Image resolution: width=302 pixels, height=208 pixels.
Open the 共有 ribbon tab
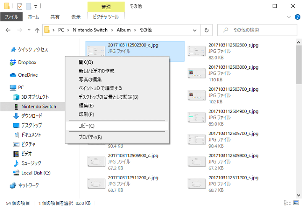tap(55, 17)
